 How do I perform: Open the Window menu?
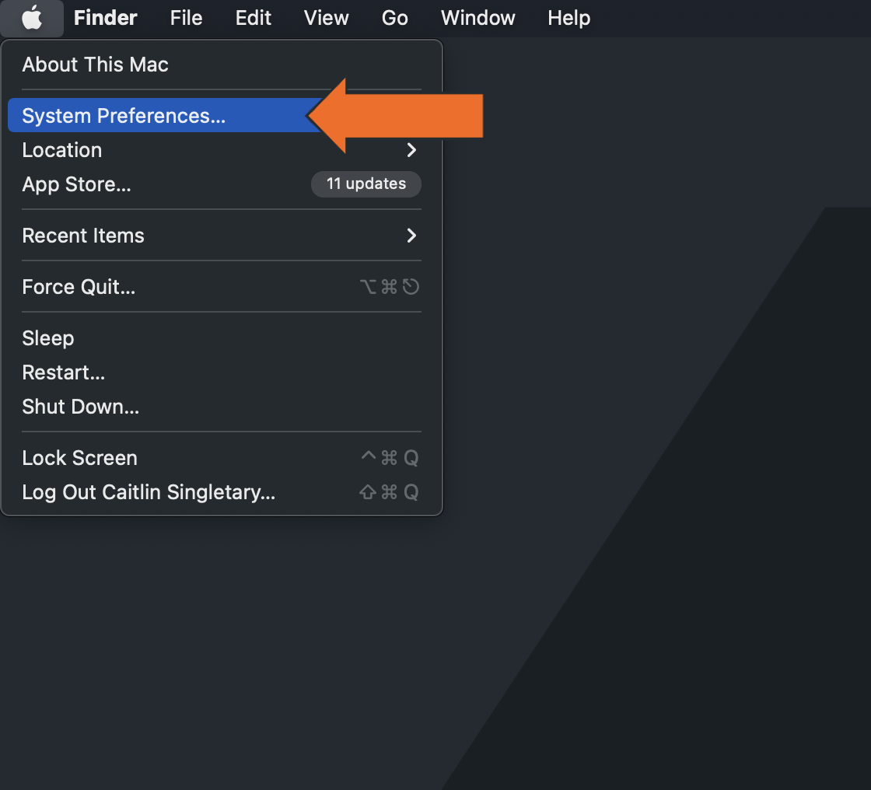pos(477,18)
